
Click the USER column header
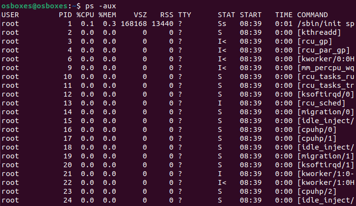click(x=10, y=15)
